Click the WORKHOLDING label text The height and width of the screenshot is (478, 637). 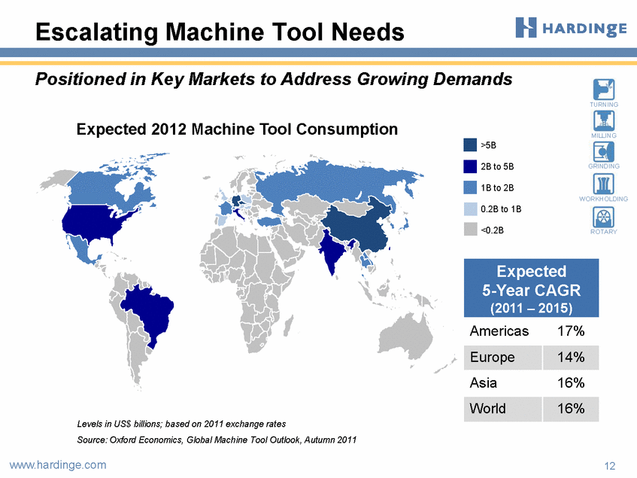pos(604,199)
